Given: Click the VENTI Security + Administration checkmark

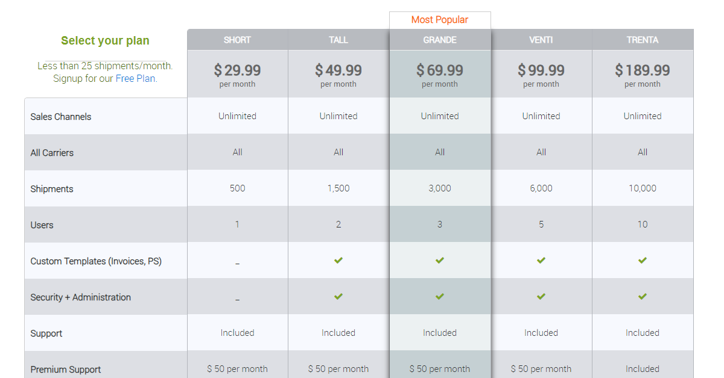Looking at the screenshot, I should point(541,296).
